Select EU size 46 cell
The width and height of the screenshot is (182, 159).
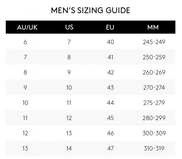click(111, 133)
